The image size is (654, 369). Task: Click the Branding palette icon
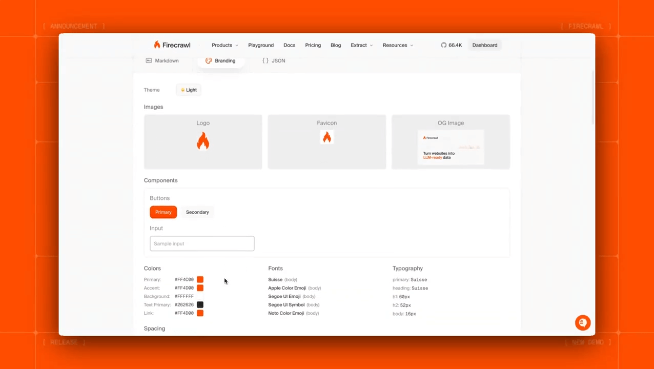click(209, 60)
